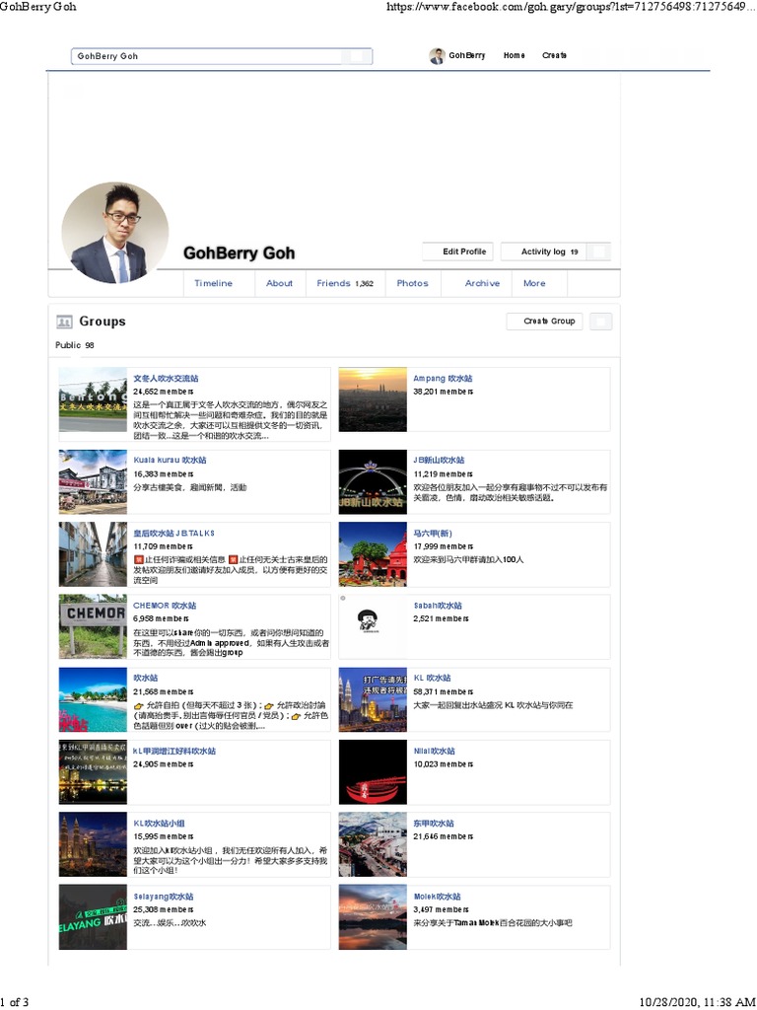Screen dimensions: 757x1010
Task: Open the 马六甲(新) group link
Action: [x=433, y=534]
